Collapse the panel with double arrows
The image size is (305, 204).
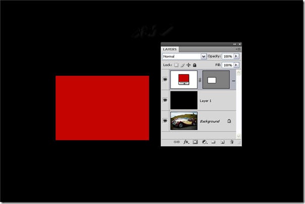point(235,44)
